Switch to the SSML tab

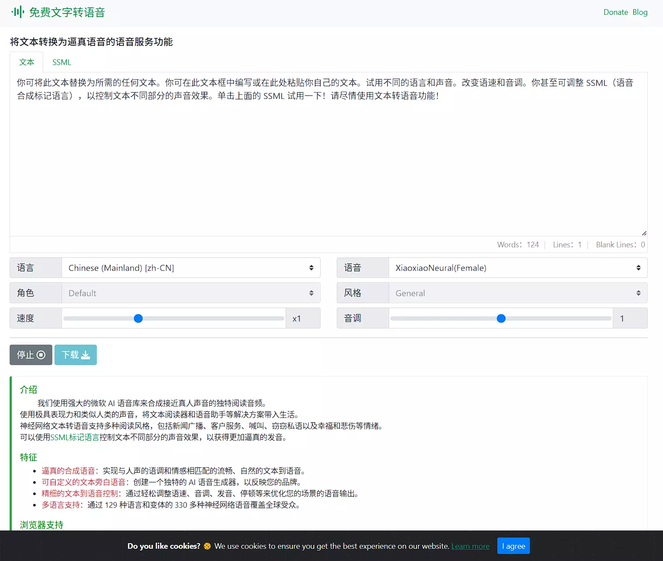click(62, 62)
